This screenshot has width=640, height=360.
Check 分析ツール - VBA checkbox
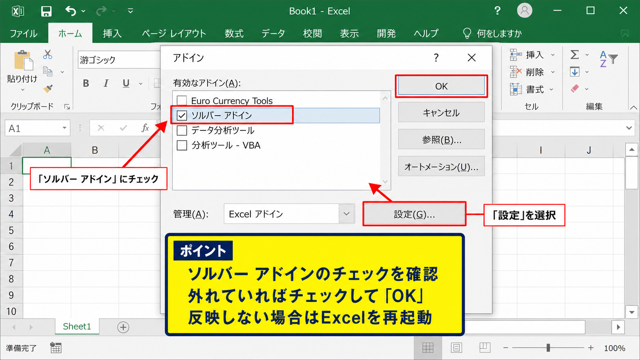pyautogui.click(x=182, y=145)
